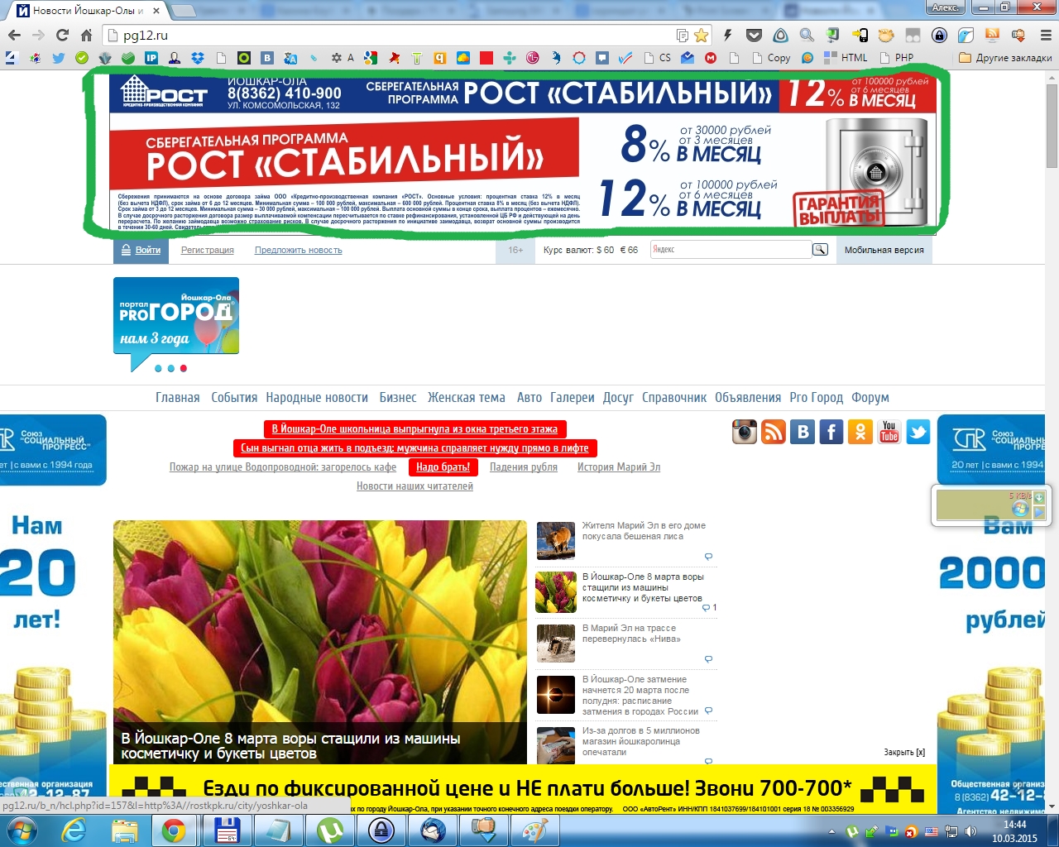Open the 'История Марий Эл' link
The image size is (1059, 847).
(x=619, y=467)
